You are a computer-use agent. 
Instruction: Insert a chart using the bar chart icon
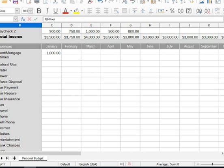pos(209,2)
